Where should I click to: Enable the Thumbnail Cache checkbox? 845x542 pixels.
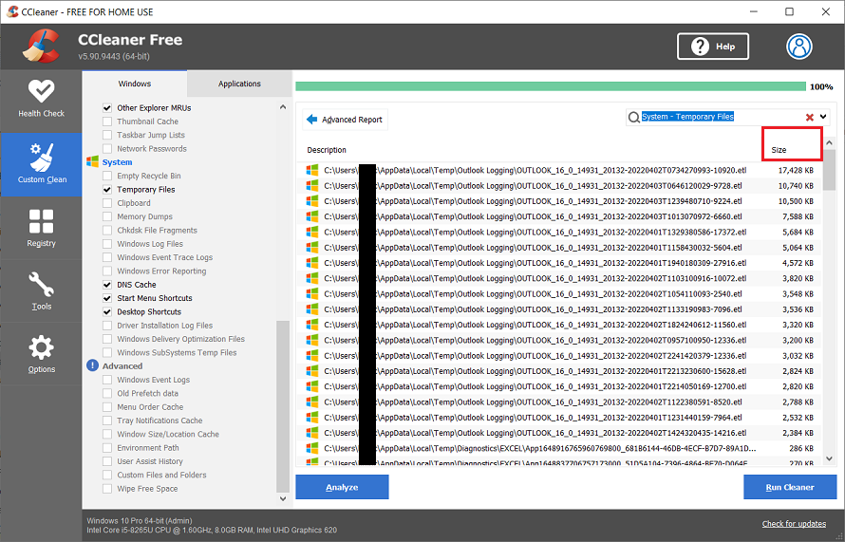pyautogui.click(x=107, y=121)
